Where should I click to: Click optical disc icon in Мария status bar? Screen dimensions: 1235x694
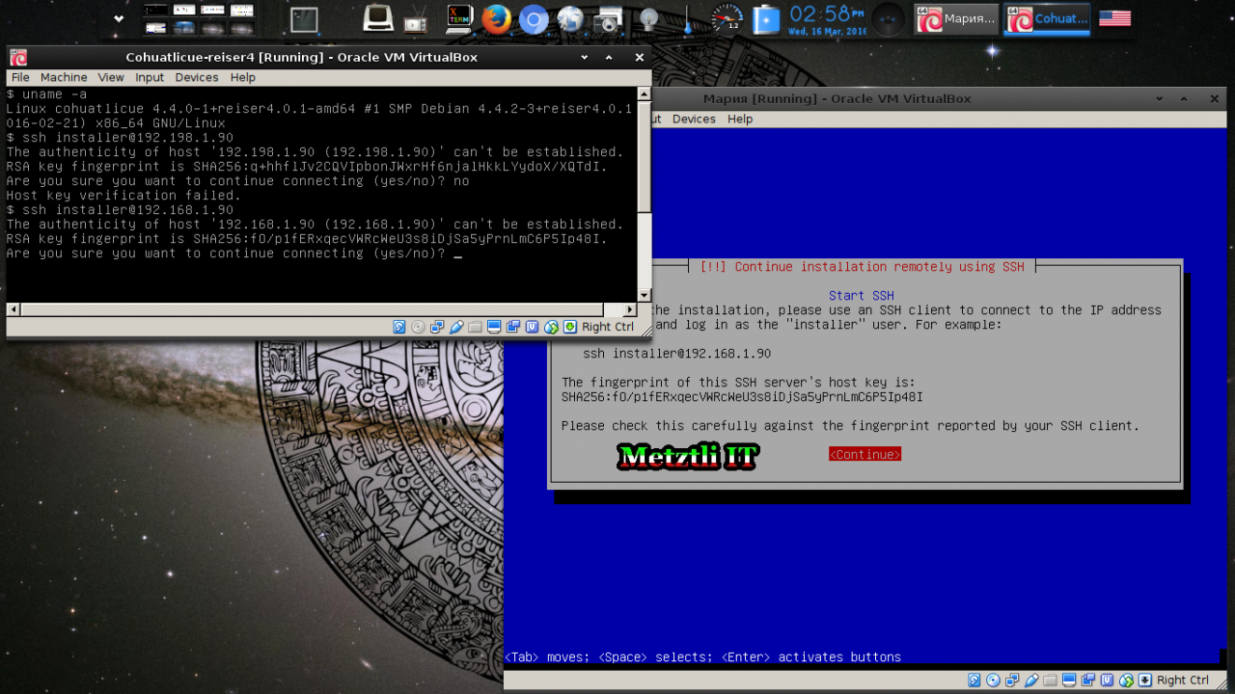993,681
